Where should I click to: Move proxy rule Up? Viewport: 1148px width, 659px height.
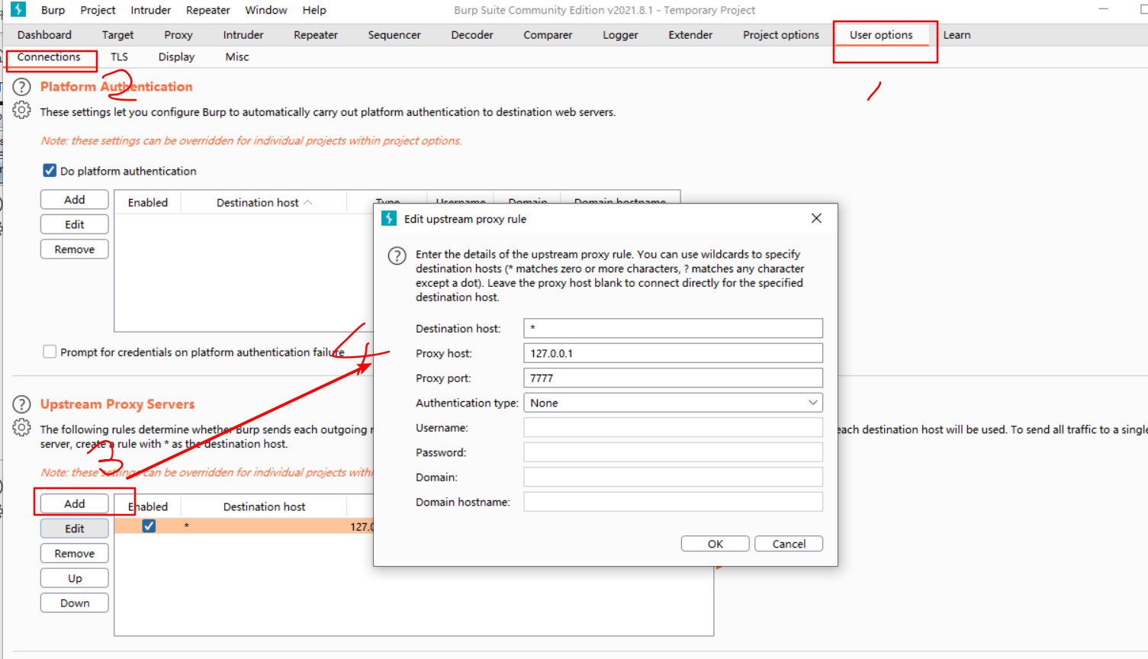click(74, 578)
